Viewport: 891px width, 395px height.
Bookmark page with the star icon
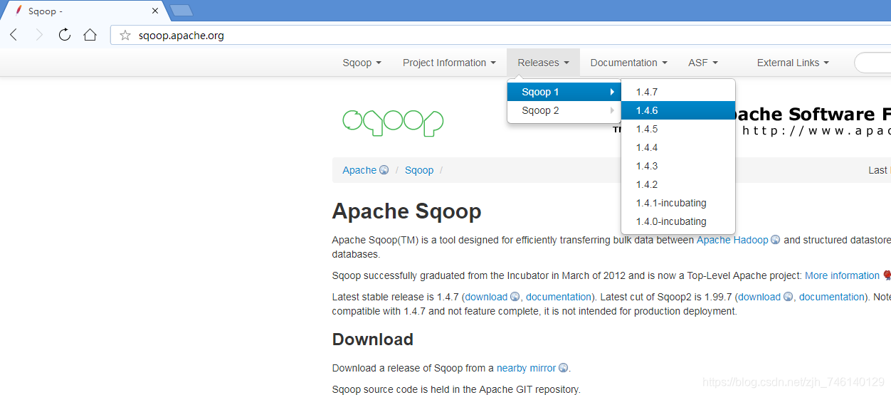tap(125, 35)
